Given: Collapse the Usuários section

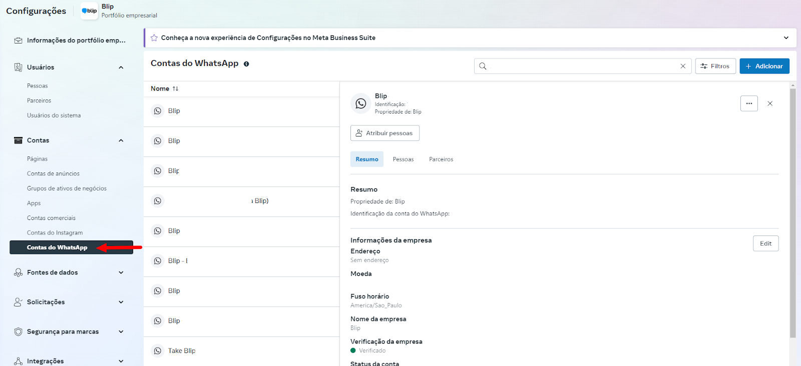Looking at the screenshot, I should 121,67.
